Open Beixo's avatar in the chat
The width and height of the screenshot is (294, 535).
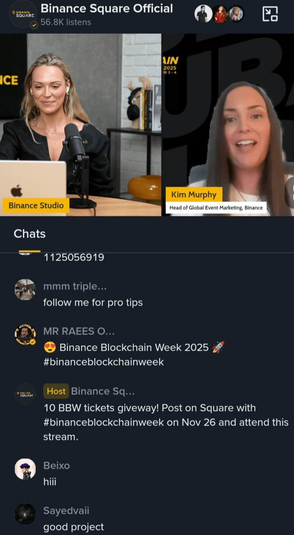click(25, 469)
